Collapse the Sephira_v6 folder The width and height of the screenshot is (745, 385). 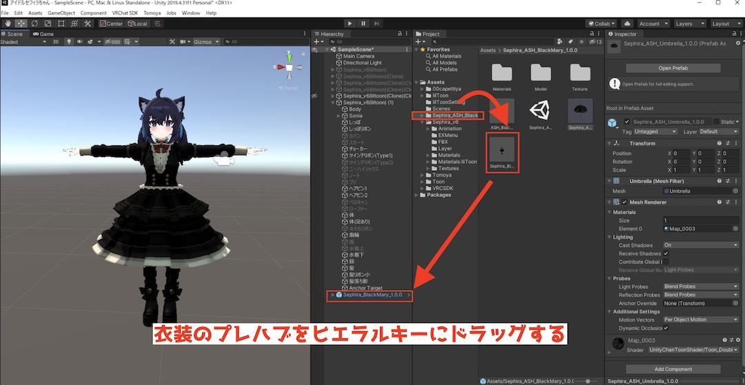coord(422,122)
